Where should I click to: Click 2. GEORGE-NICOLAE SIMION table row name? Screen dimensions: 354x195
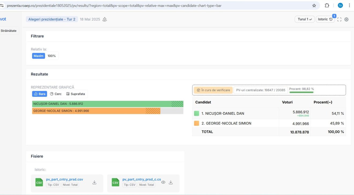[226, 123]
